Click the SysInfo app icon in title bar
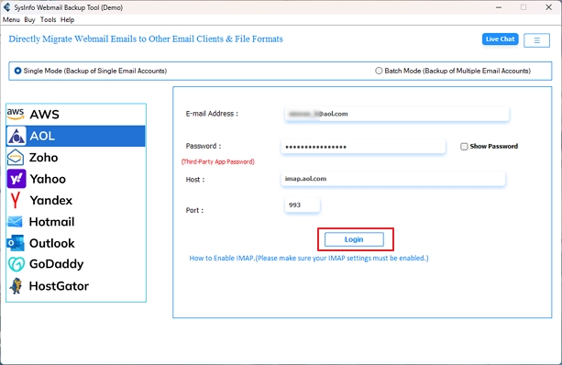 pyautogui.click(x=6, y=7)
